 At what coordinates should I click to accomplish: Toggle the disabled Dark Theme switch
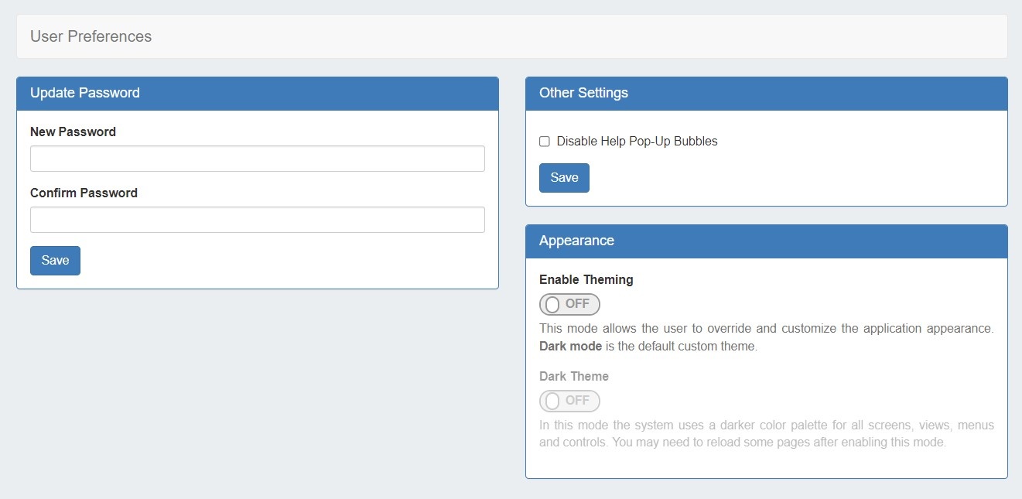pos(569,401)
